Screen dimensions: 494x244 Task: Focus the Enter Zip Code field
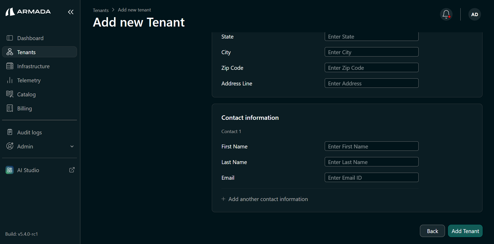(372, 67)
